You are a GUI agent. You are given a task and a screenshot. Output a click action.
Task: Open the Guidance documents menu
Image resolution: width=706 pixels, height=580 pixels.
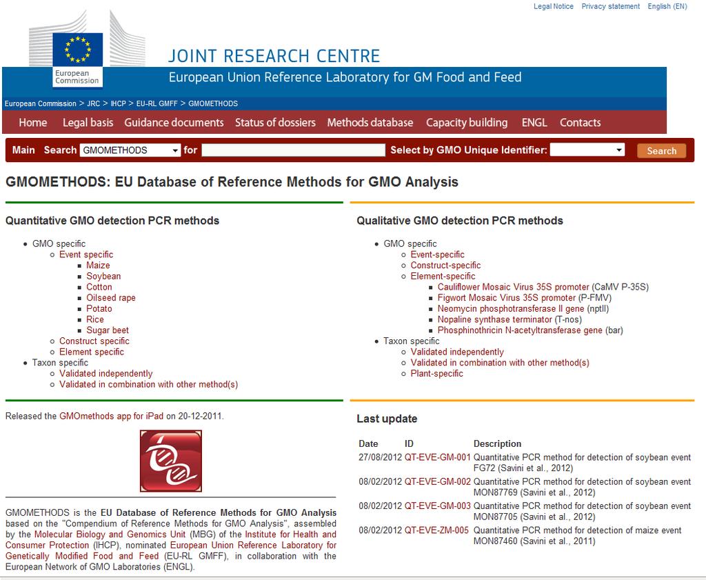point(174,123)
